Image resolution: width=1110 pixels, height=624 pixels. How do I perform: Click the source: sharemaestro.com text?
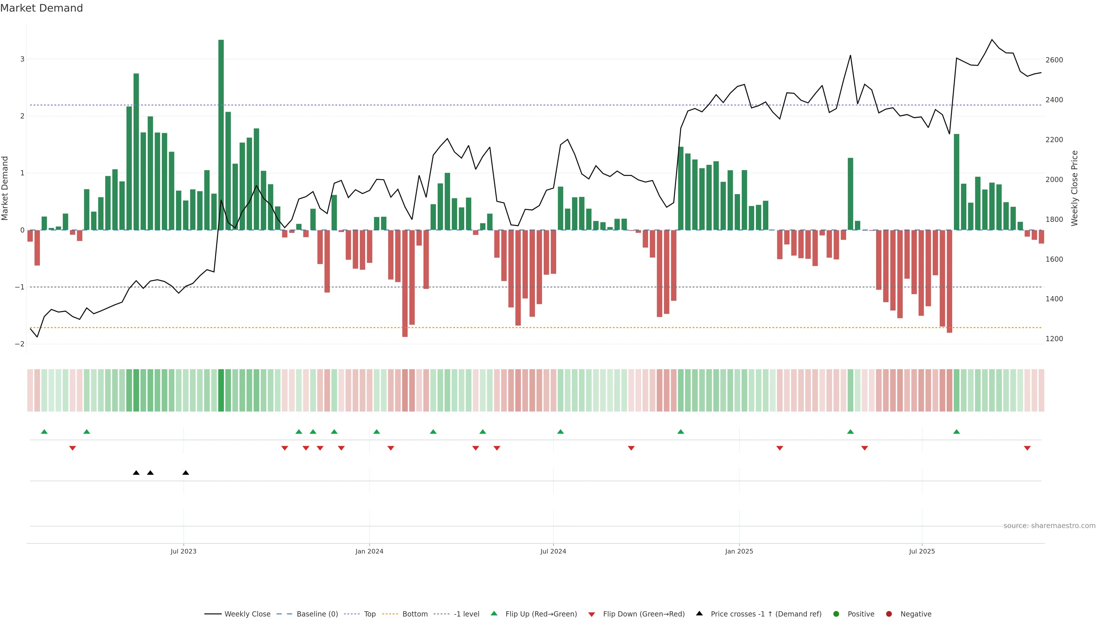tap(1049, 526)
